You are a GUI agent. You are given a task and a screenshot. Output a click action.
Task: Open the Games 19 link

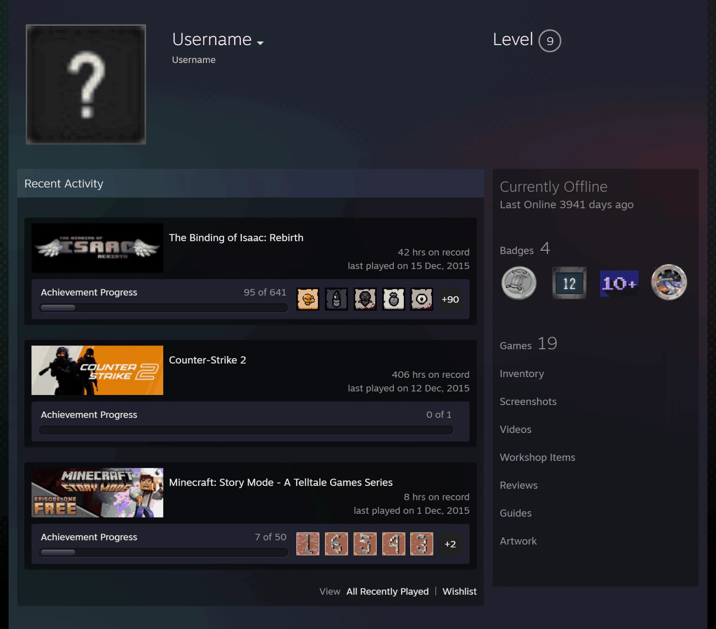click(528, 344)
